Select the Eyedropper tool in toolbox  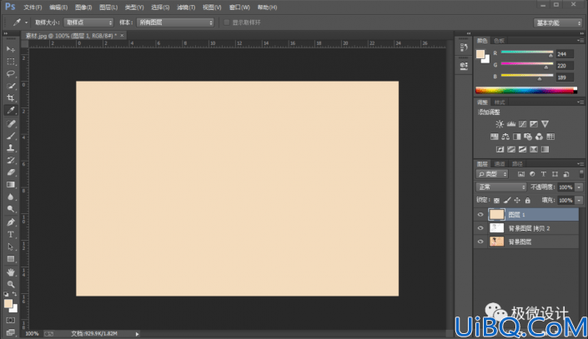coord(11,110)
